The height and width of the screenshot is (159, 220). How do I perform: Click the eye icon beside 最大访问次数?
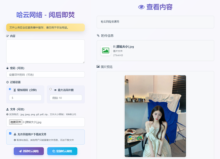55,90
